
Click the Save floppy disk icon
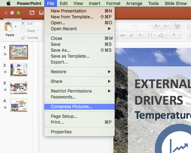(41, 13)
